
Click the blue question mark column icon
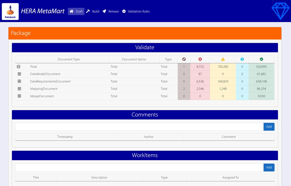pyautogui.click(x=242, y=59)
